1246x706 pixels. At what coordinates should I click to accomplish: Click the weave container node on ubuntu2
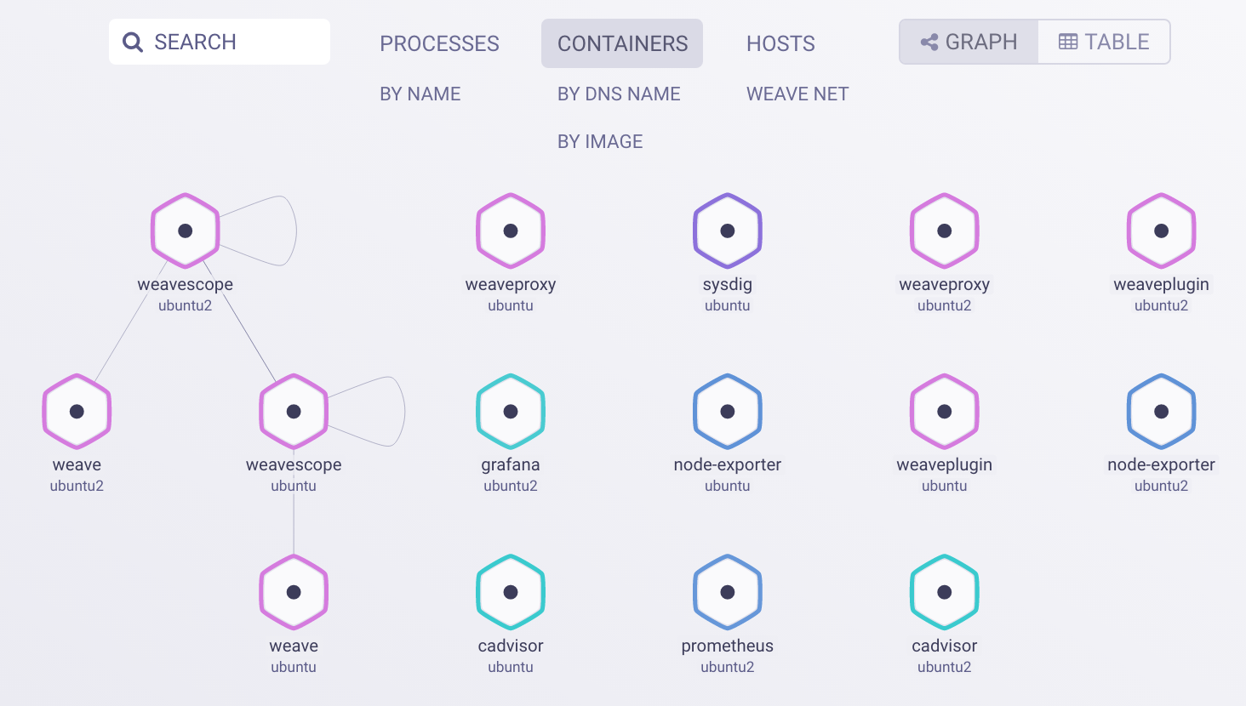77,412
